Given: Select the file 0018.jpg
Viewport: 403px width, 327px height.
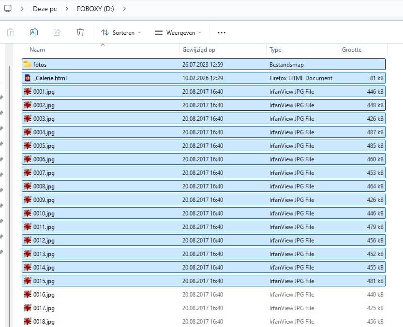Looking at the screenshot, I should coord(44,321).
